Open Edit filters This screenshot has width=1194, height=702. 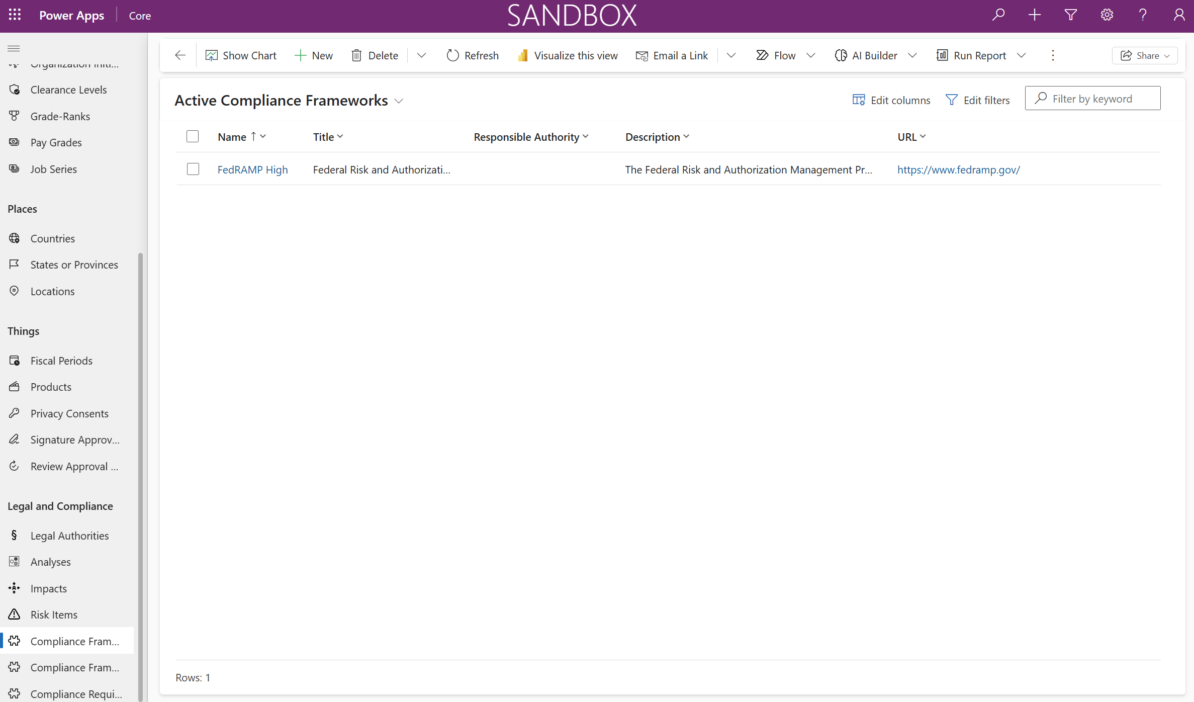coord(977,100)
